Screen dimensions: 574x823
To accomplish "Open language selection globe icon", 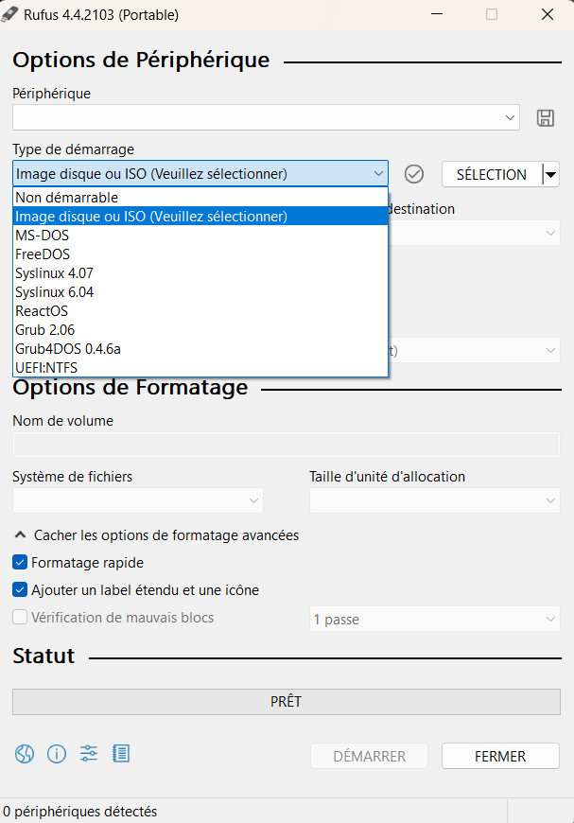I will (25, 754).
